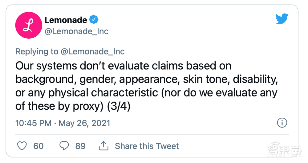The width and height of the screenshot is (308, 163).
Task: Click the @Lemonade_Inc handle under the name
Action: (76, 32)
